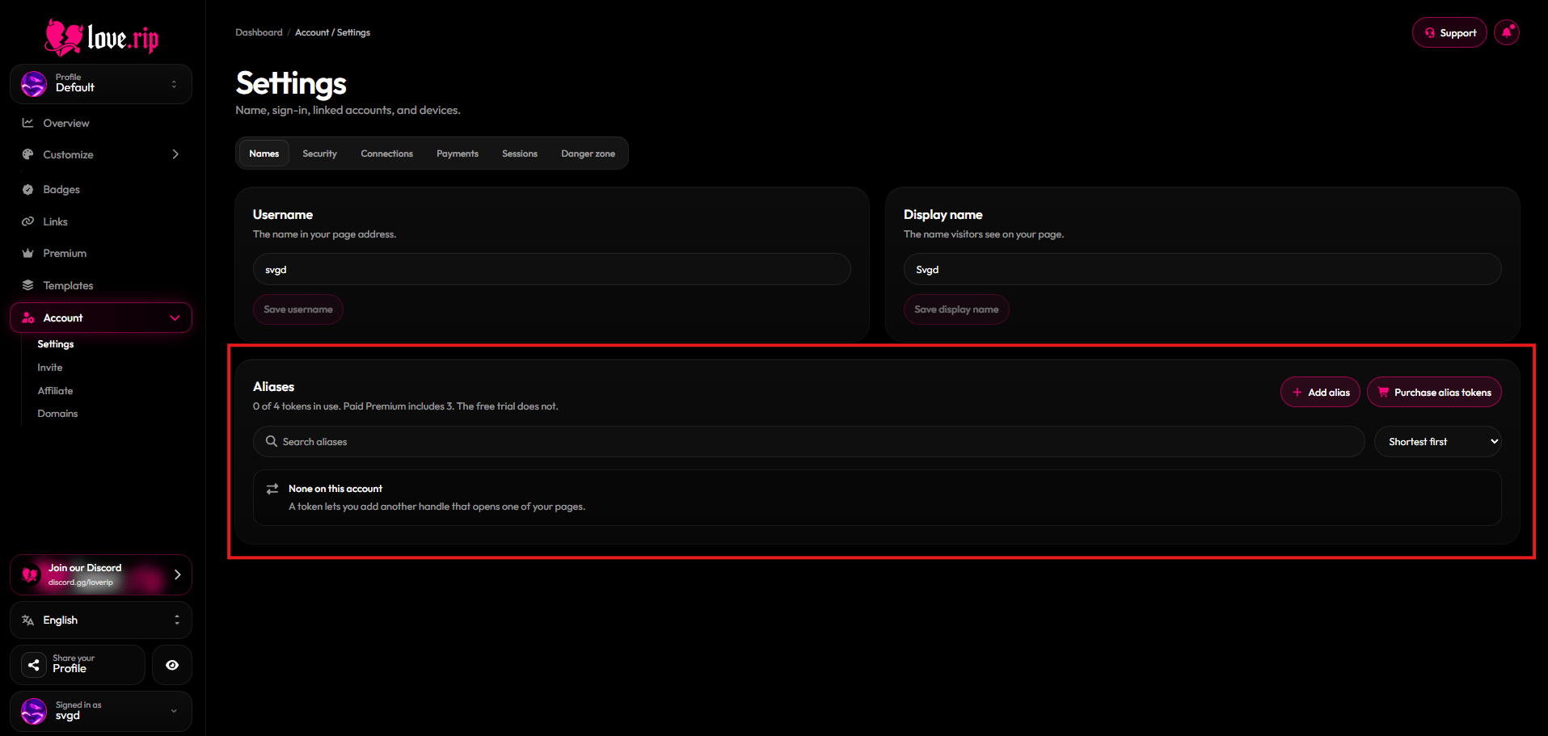Click the Default profile avatar
The image size is (1548, 736).
[34, 84]
